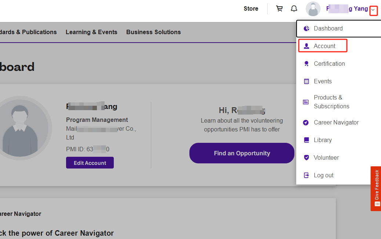381x239 pixels.
Task: Open Products & Subscriptions menu item
Action: pos(331,102)
